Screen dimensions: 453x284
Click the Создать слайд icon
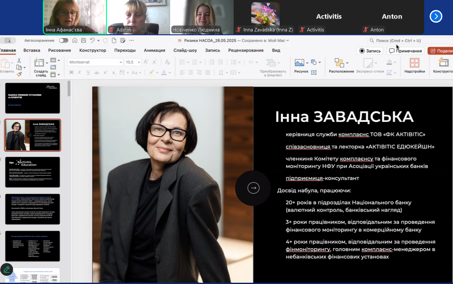[39, 63]
